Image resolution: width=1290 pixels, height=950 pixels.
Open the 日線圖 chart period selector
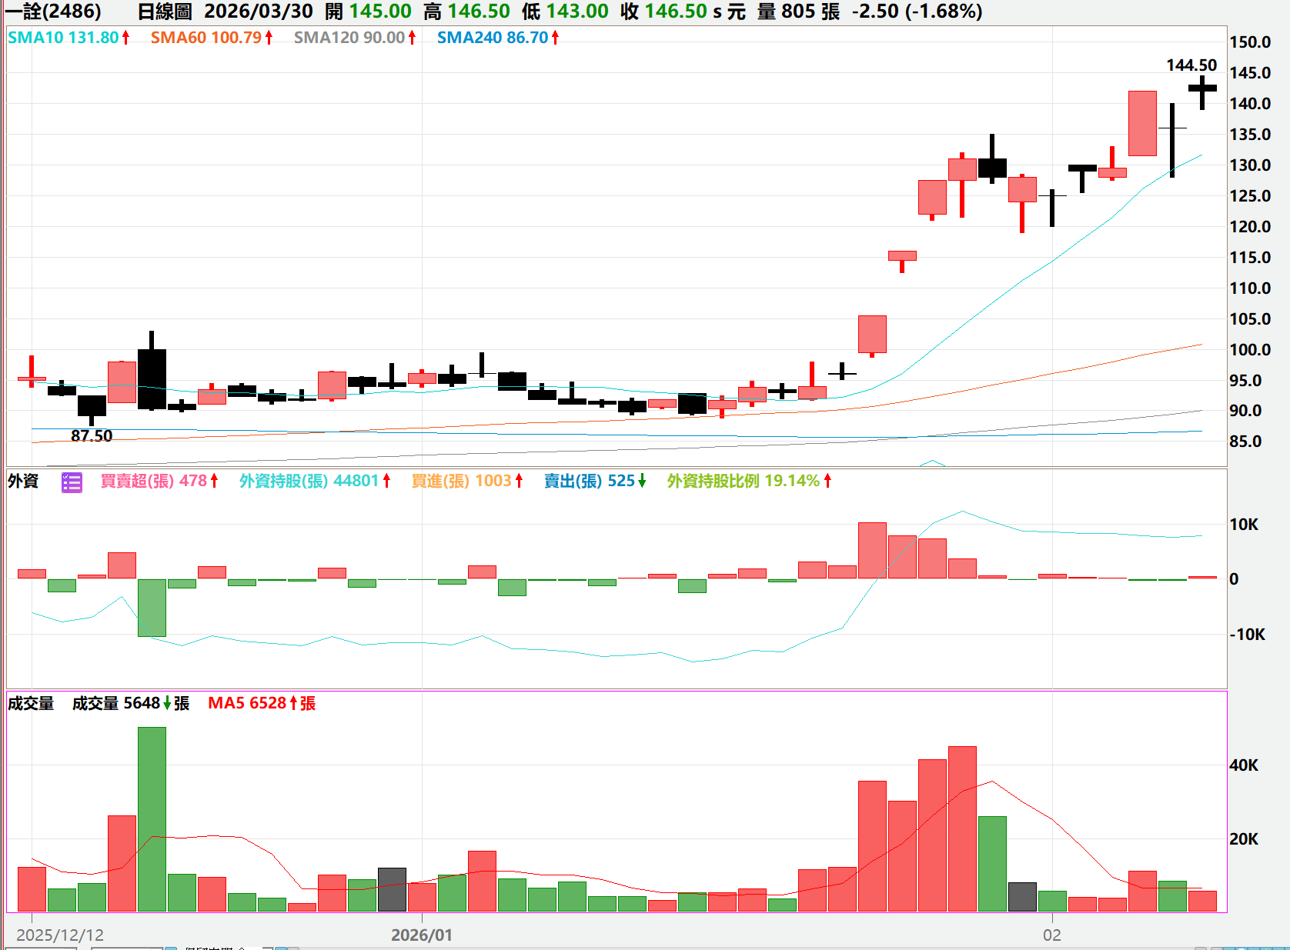(x=165, y=12)
